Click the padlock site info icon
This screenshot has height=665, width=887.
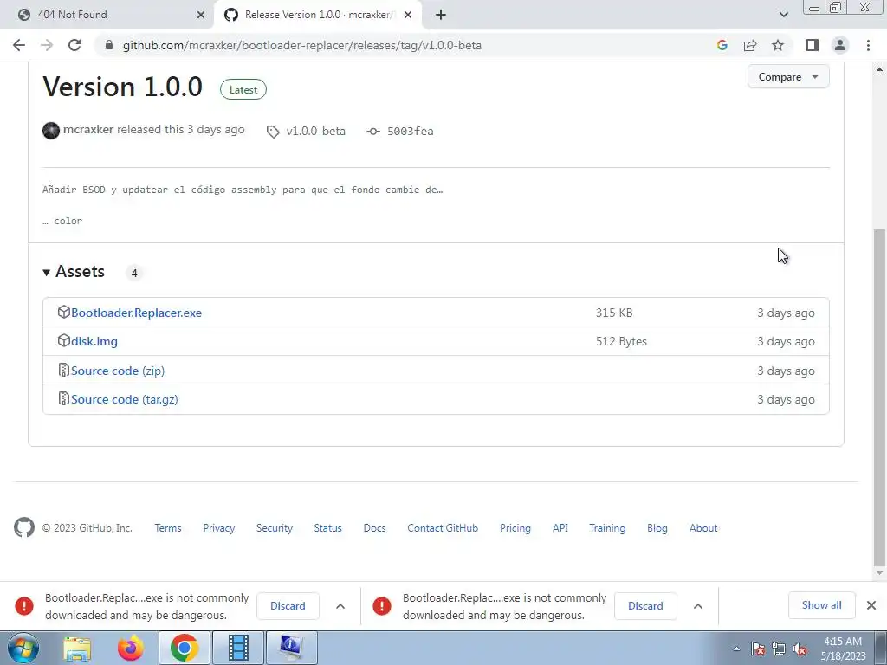tap(109, 45)
